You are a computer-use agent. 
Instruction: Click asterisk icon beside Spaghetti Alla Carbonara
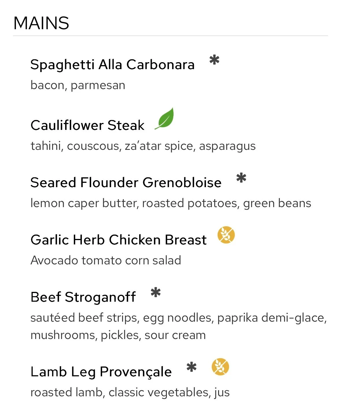[x=214, y=60]
